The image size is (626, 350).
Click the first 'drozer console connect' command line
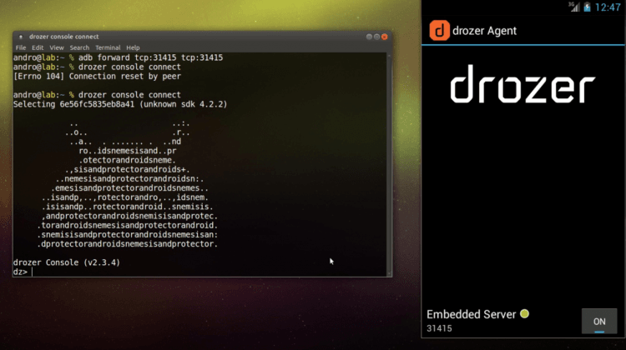[97, 67]
